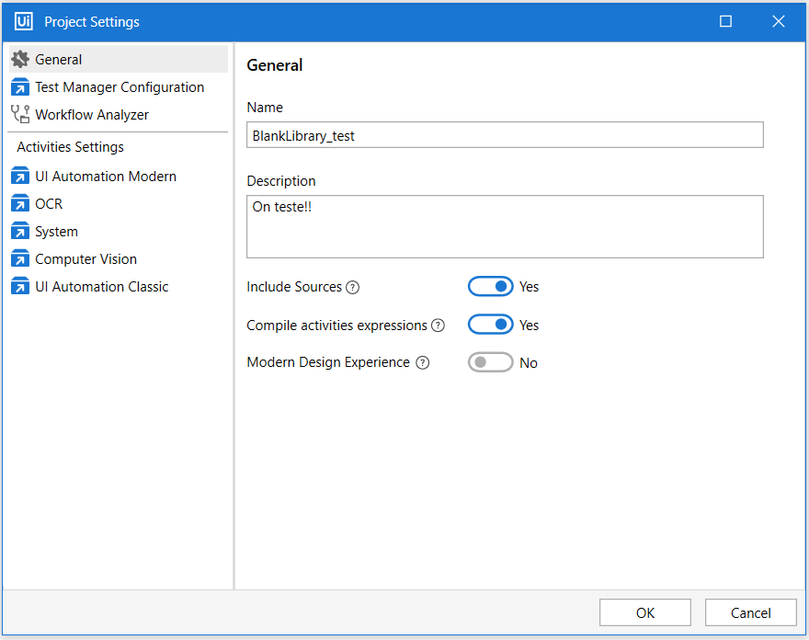The image size is (809, 640).
Task: Click the Workflow Analyzer stethoscope icon
Action: coord(20,115)
